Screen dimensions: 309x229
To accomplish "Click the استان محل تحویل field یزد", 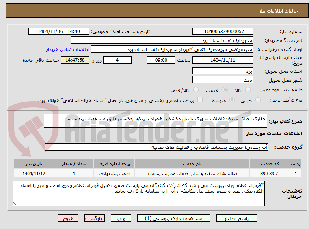I will 223,71.
